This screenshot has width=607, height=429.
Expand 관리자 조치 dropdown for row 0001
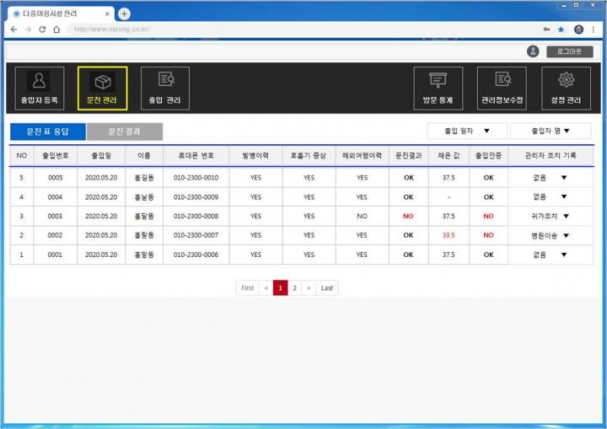click(564, 255)
